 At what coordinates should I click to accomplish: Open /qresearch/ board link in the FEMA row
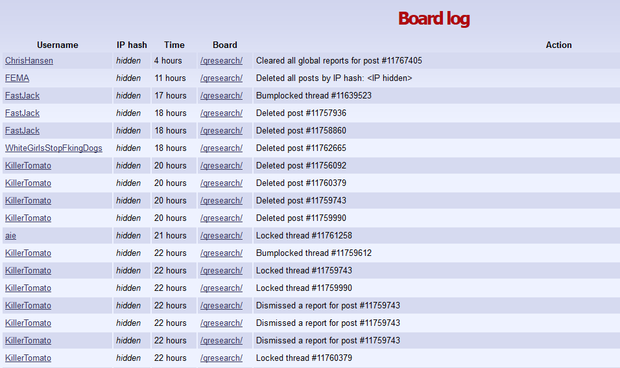(221, 78)
